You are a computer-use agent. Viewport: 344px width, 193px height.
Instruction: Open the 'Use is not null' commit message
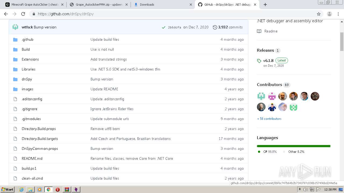coord(102,50)
